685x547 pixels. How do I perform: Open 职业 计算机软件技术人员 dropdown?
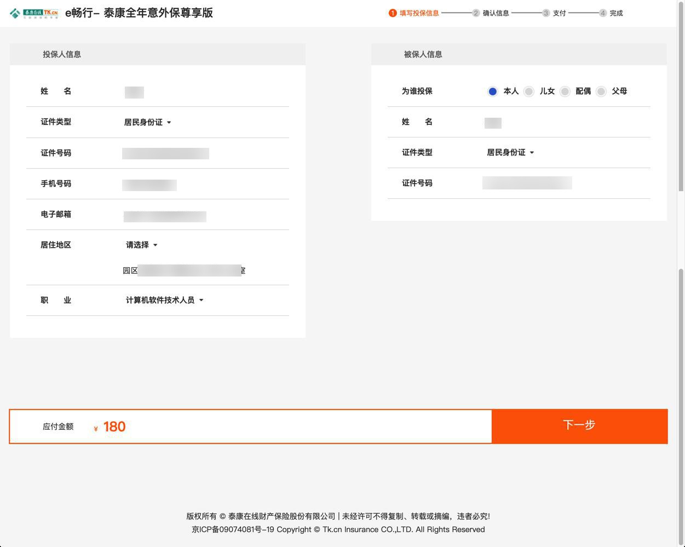click(x=165, y=300)
